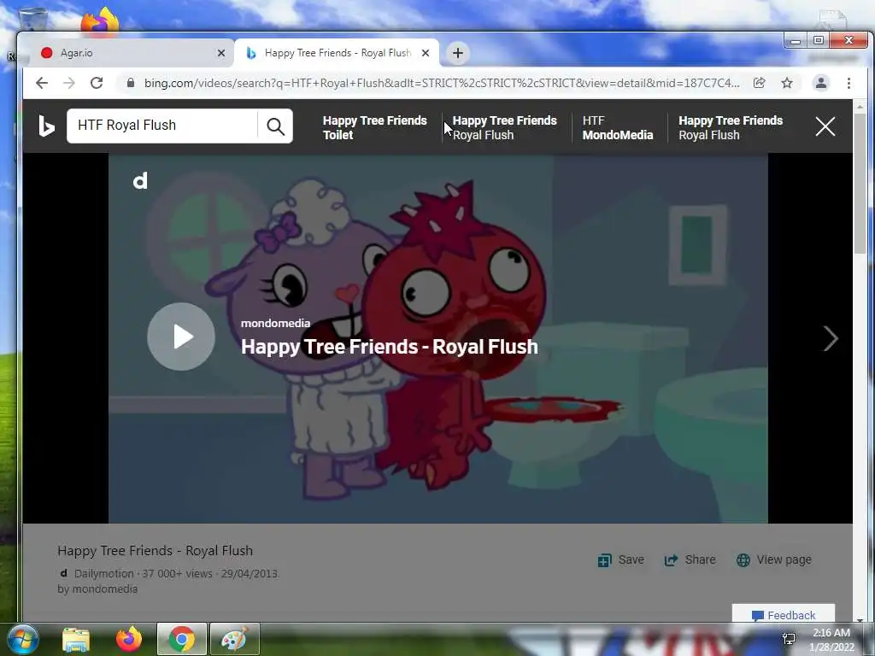The width and height of the screenshot is (875, 656).
Task: Close the video detail view with the X icon
Action: (x=825, y=126)
